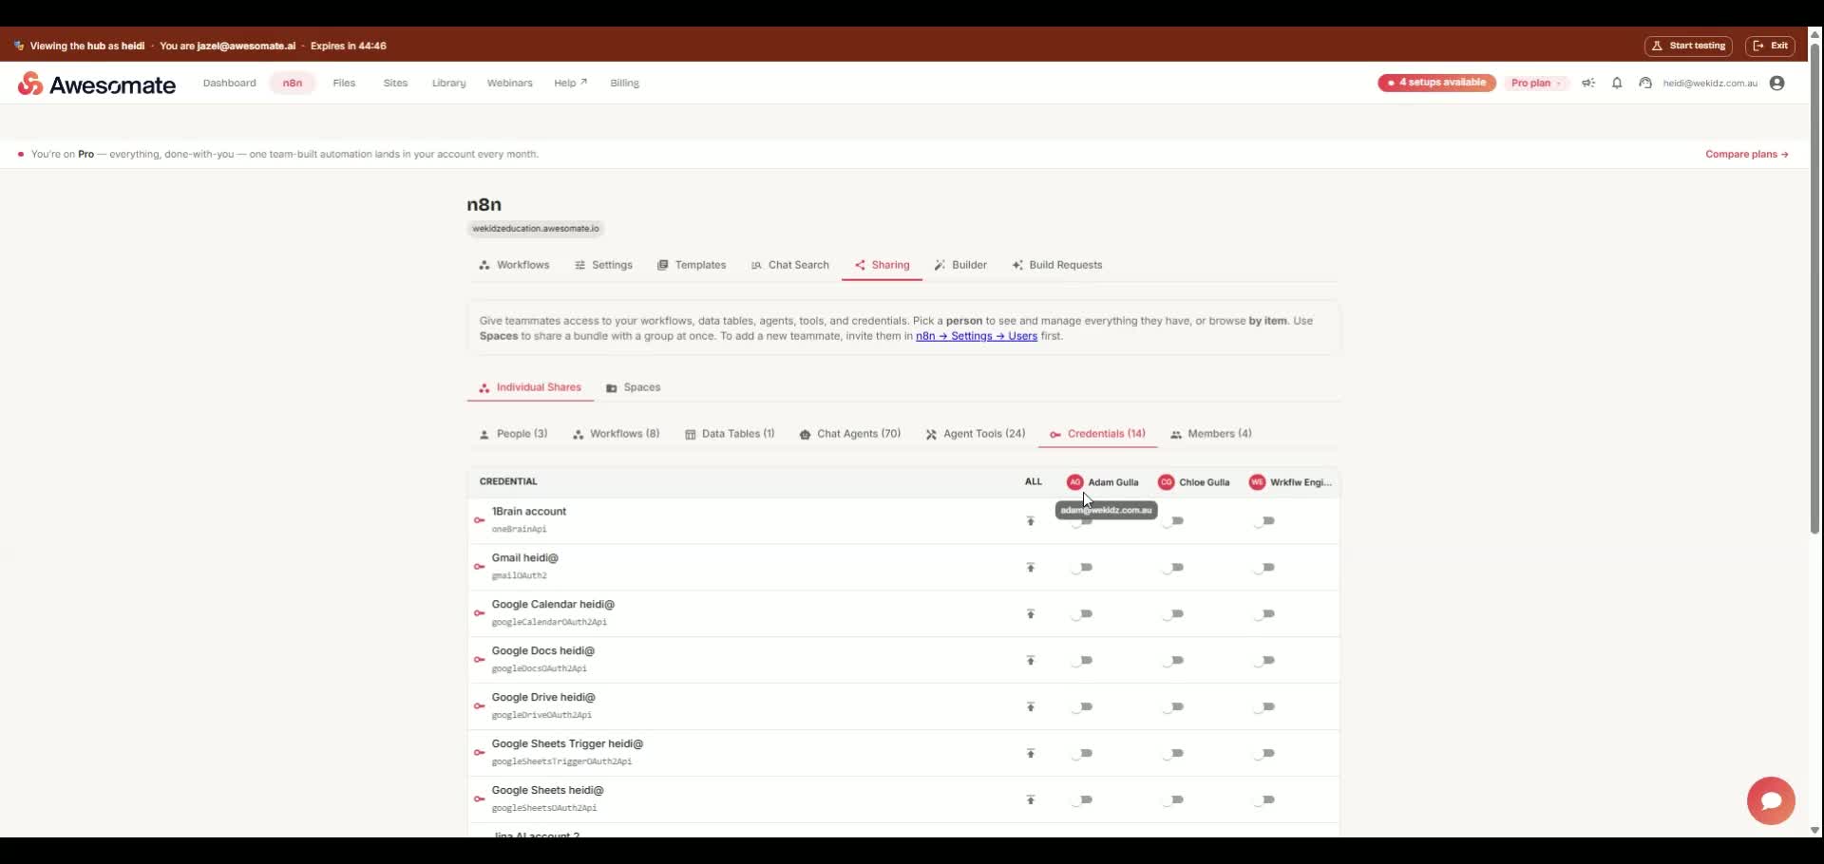1824x864 pixels.
Task: Open Webinars in top navigation
Action: [509, 84]
